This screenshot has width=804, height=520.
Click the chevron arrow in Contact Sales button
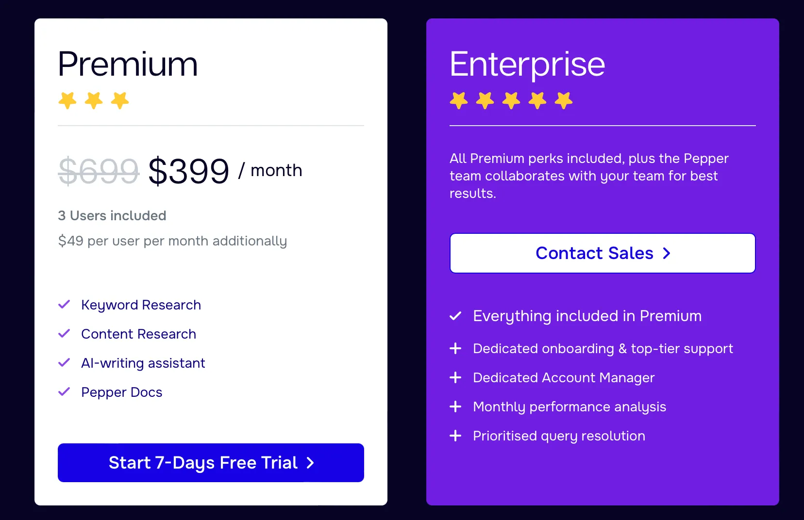(667, 253)
